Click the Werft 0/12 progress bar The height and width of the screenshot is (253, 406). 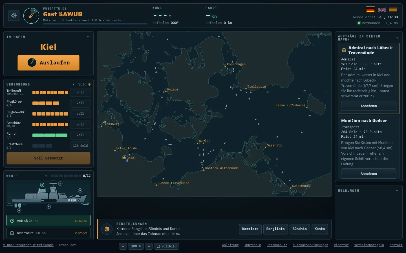(66, 176)
